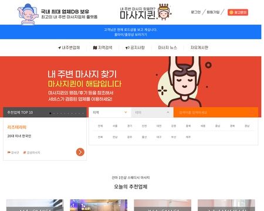Open 공지사항 menu item
The height and width of the screenshot is (211, 264).
pyautogui.click(x=135, y=47)
